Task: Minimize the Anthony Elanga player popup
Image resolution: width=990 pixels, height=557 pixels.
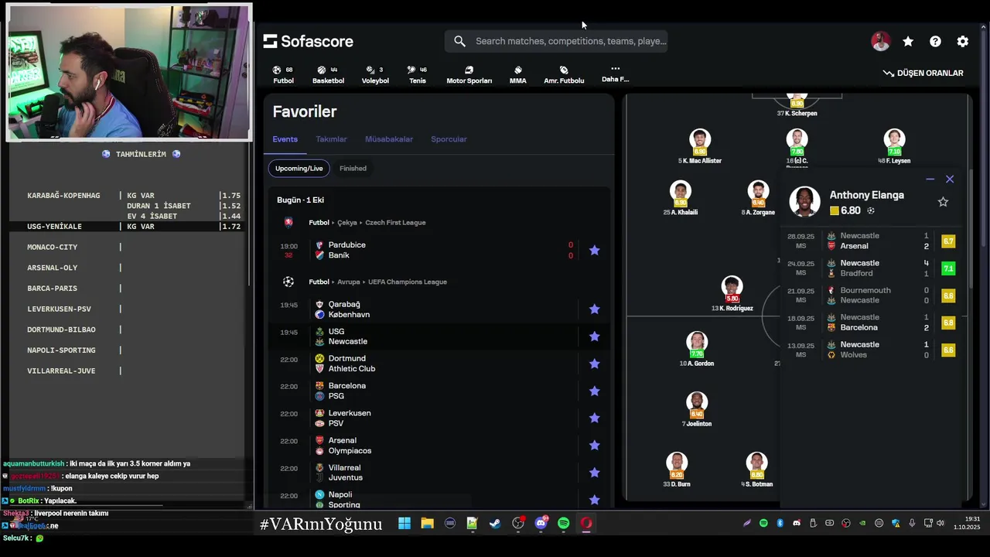Action: (930, 179)
